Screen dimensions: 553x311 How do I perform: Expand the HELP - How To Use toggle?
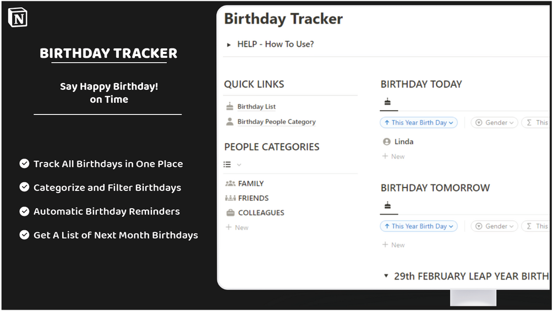pos(229,45)
